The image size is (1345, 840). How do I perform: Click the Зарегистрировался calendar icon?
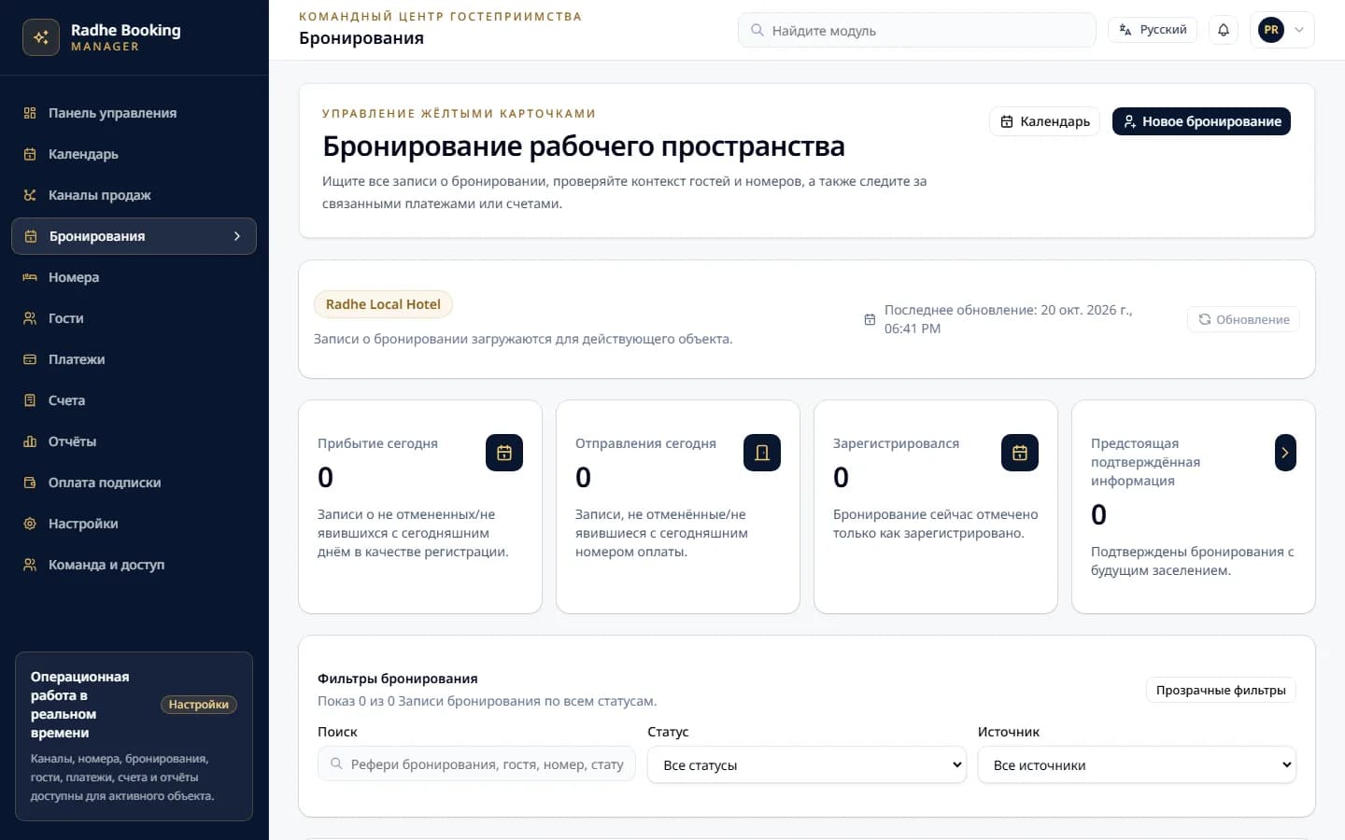(1020, 453)
